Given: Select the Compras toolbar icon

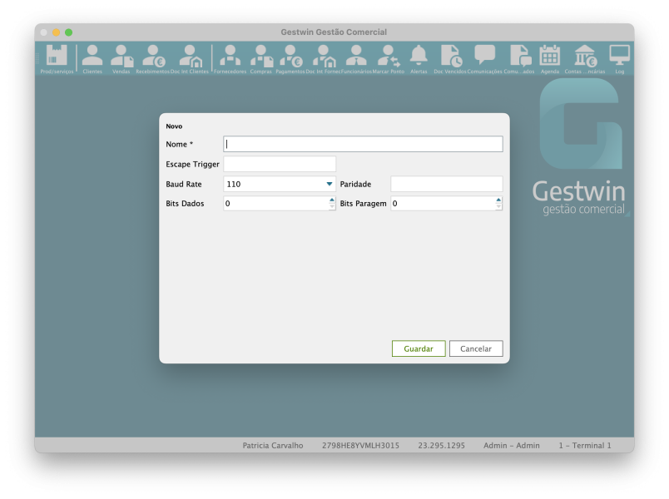Looking at the screenshot, I should [x=261, y=58].
